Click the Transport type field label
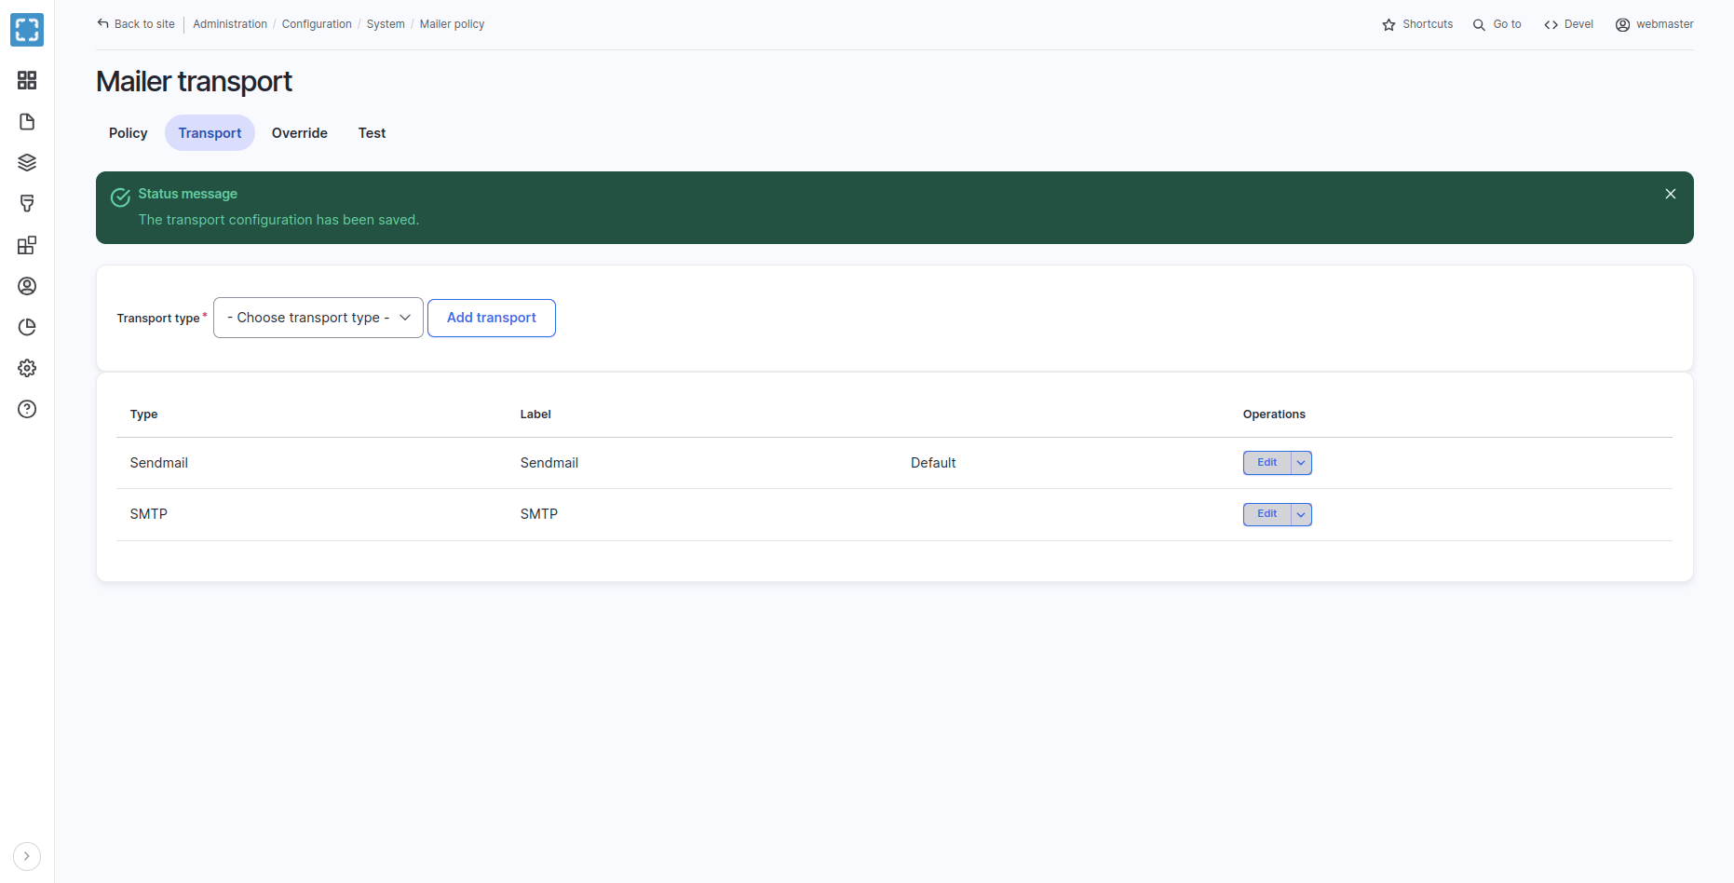Viewport: 1734px width, 883px height. coord(158,319)
